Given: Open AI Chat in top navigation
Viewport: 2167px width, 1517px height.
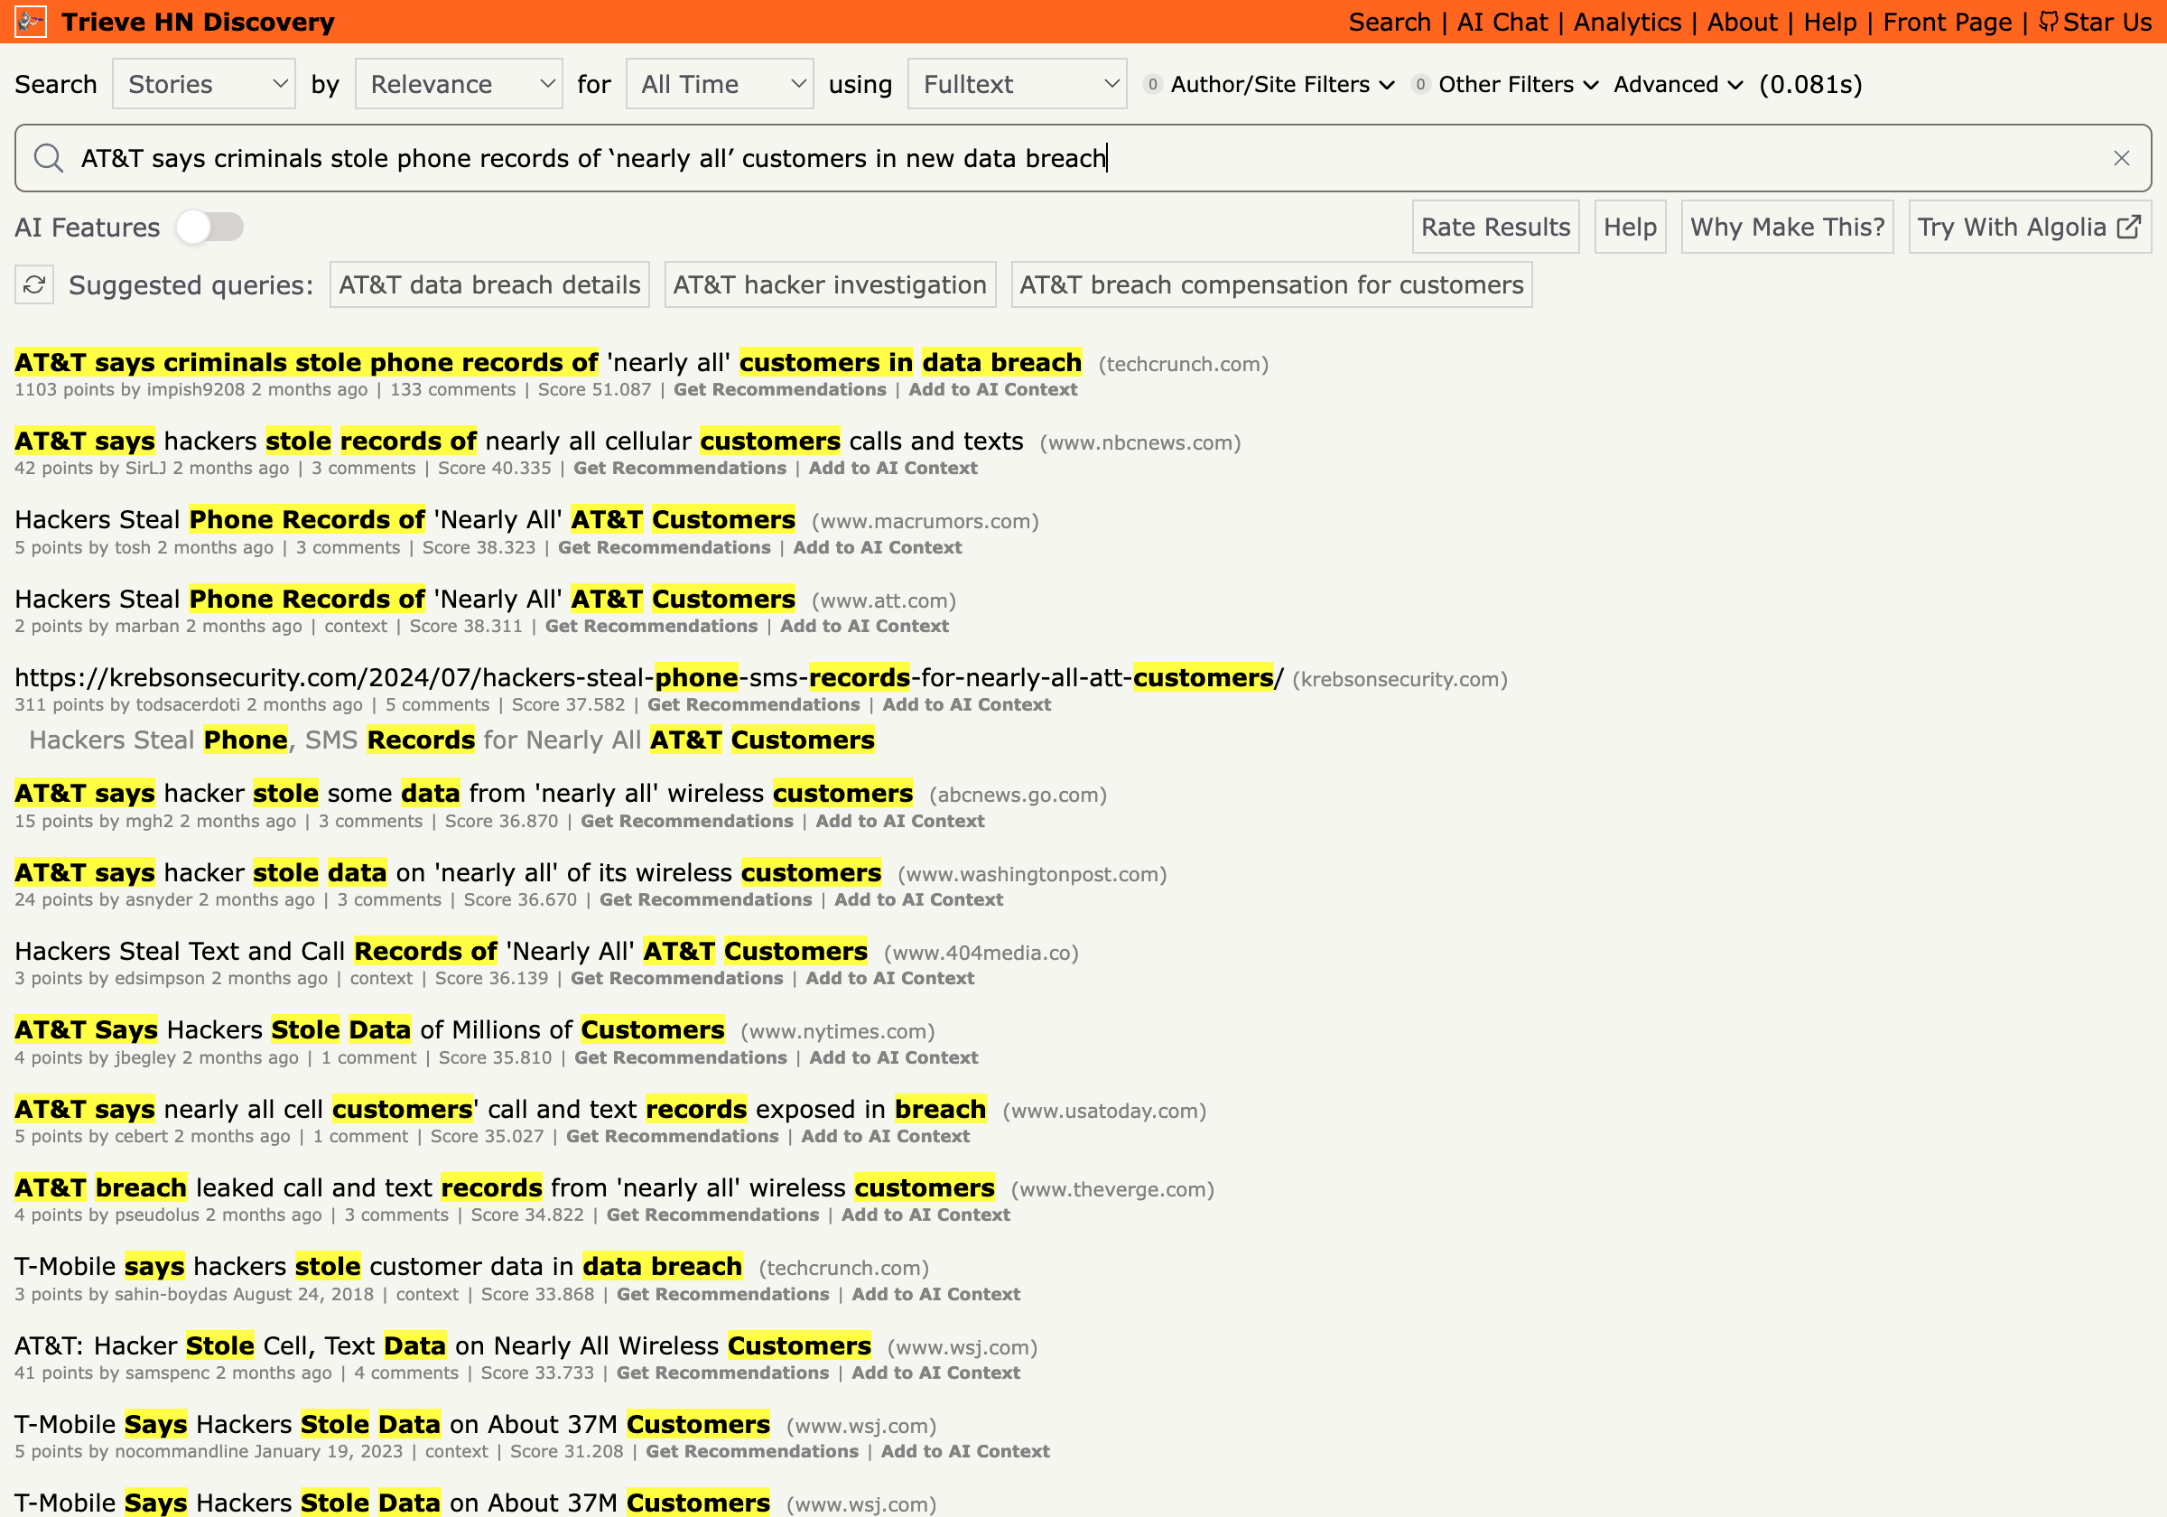Looking at the screenshot, I should (x=1502, y=22).
